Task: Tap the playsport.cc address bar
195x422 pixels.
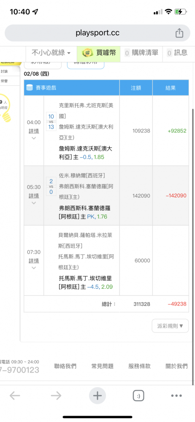Action: point(97,33)
